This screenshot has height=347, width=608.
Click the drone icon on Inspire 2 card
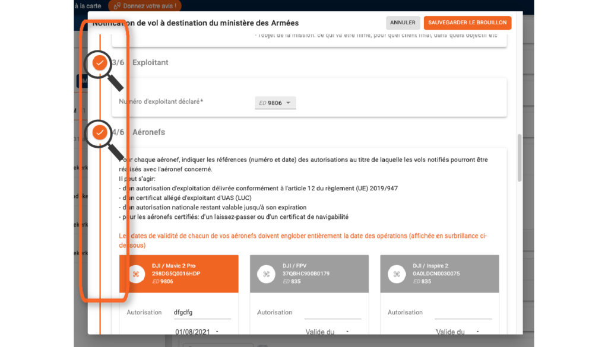click(x=396, y=274)
